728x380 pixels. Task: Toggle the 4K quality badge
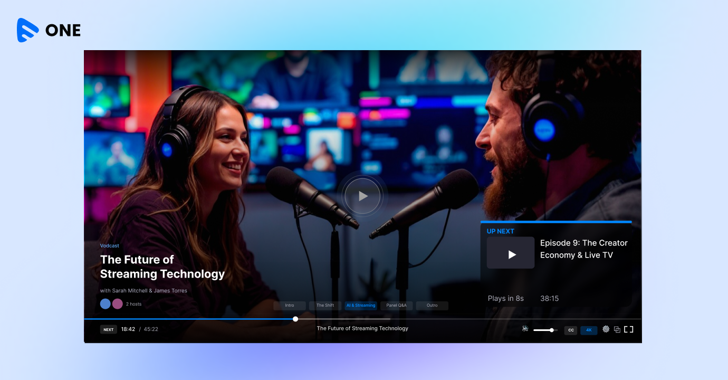[x=589, y=330]
